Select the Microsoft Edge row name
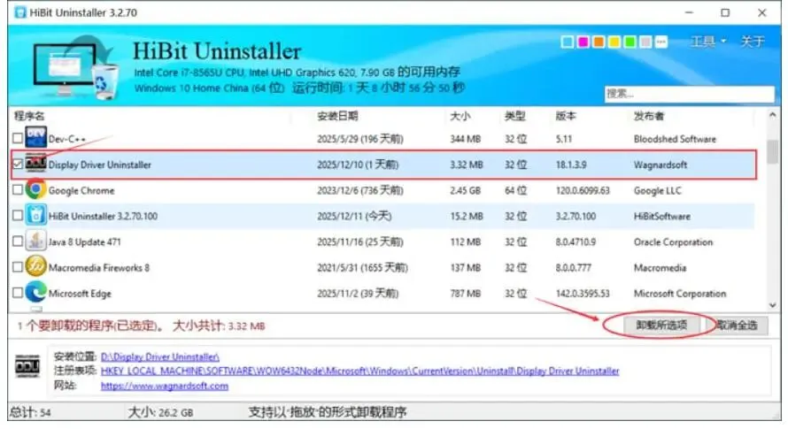This screenshot has height=429, width=788. pyautogui.click(x=80, y=294)
